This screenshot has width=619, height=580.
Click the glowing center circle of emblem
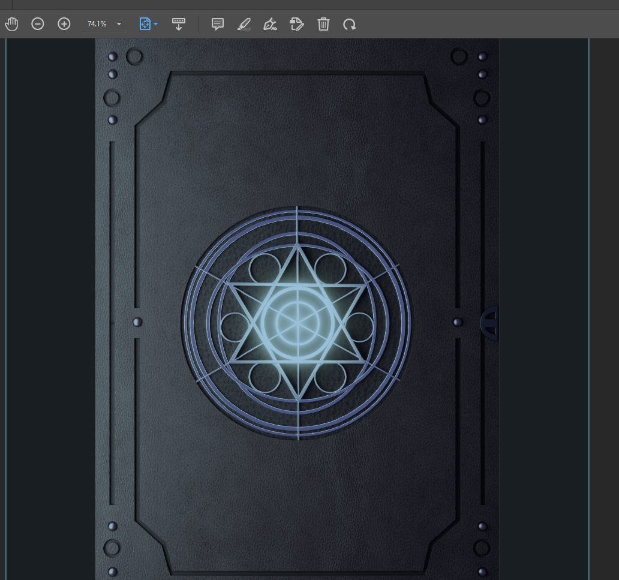point(298,323)
